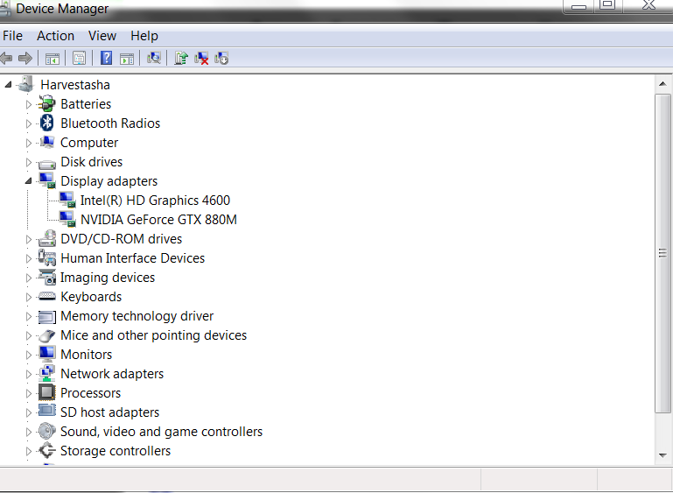
Task: Click the Network adapters icon
Action: pyautogui.click(x=46, y=373)
